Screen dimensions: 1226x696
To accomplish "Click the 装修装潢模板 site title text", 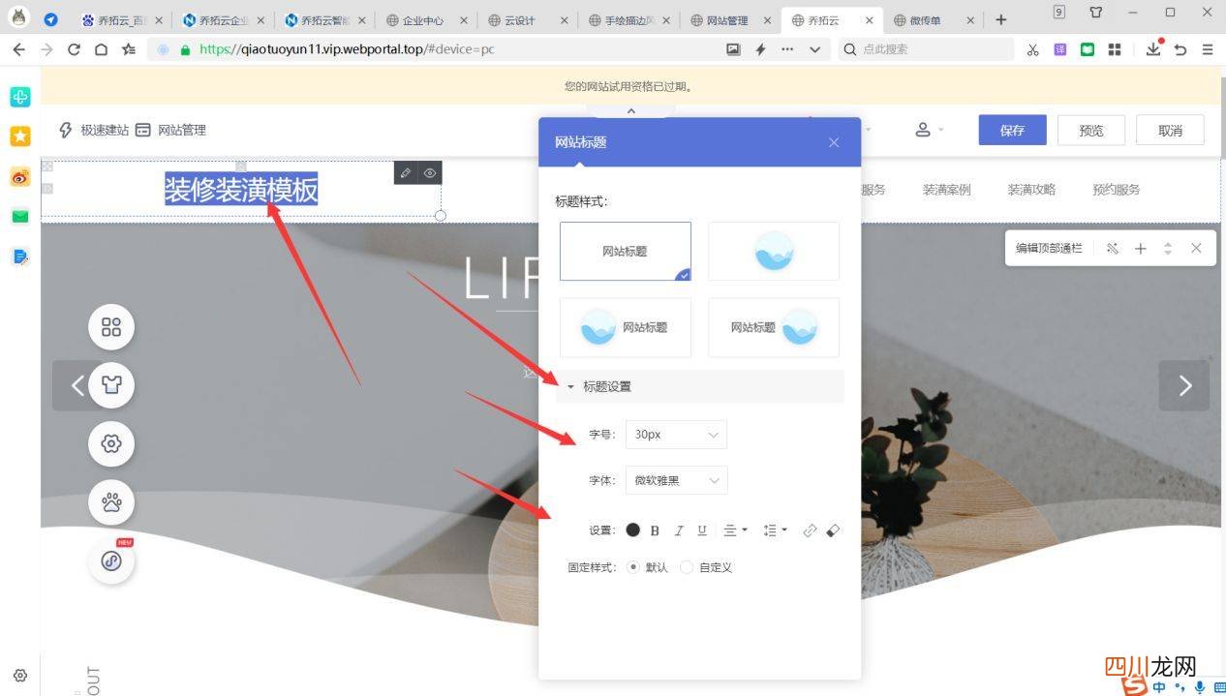I will click(241, 190).
